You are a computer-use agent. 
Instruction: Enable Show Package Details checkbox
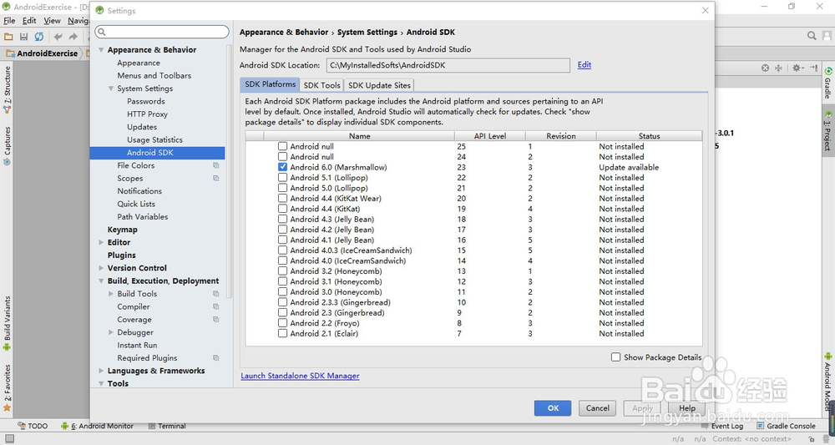pos(616,357)
